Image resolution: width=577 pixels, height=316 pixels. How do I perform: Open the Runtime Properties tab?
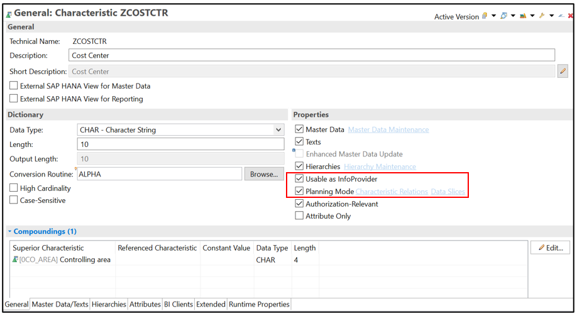(259, 304)
